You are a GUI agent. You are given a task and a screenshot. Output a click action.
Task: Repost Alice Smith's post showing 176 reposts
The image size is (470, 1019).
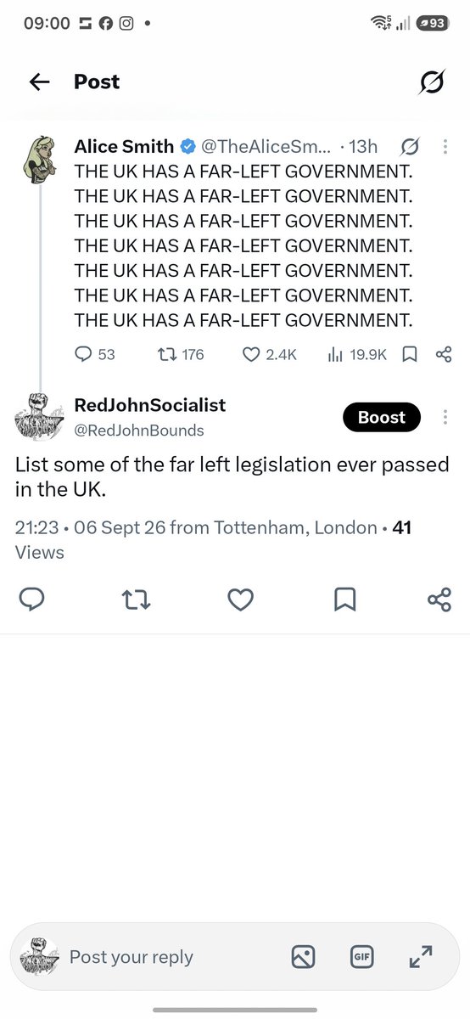[182, 354]
